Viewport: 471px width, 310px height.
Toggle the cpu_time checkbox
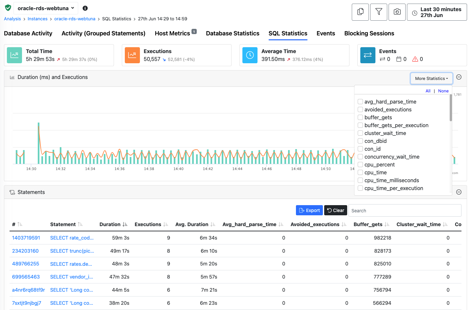tap(360, 172)
